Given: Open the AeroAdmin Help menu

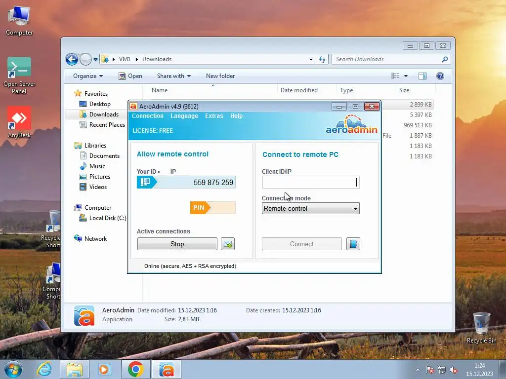Looking at the screenshot, I should pyautogui.click(x=236, y=115).
